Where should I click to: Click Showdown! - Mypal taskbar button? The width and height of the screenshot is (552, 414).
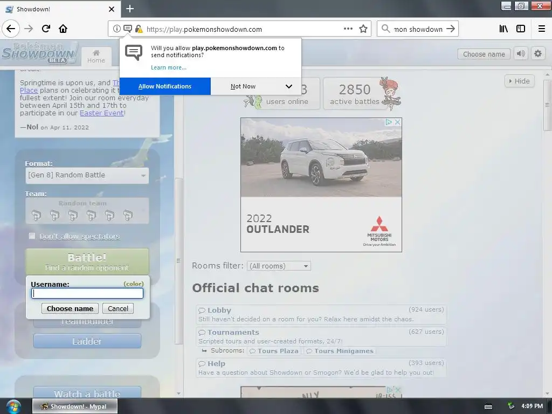(75, 406)
